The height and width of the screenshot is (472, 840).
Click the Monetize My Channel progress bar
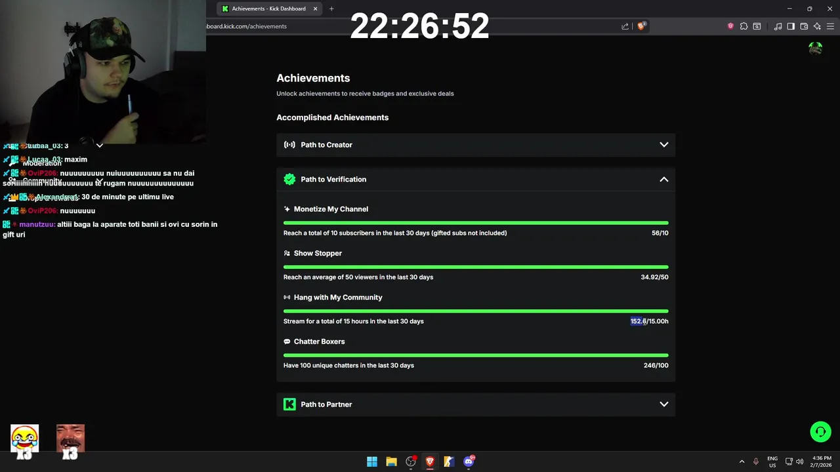click(476, 223)
